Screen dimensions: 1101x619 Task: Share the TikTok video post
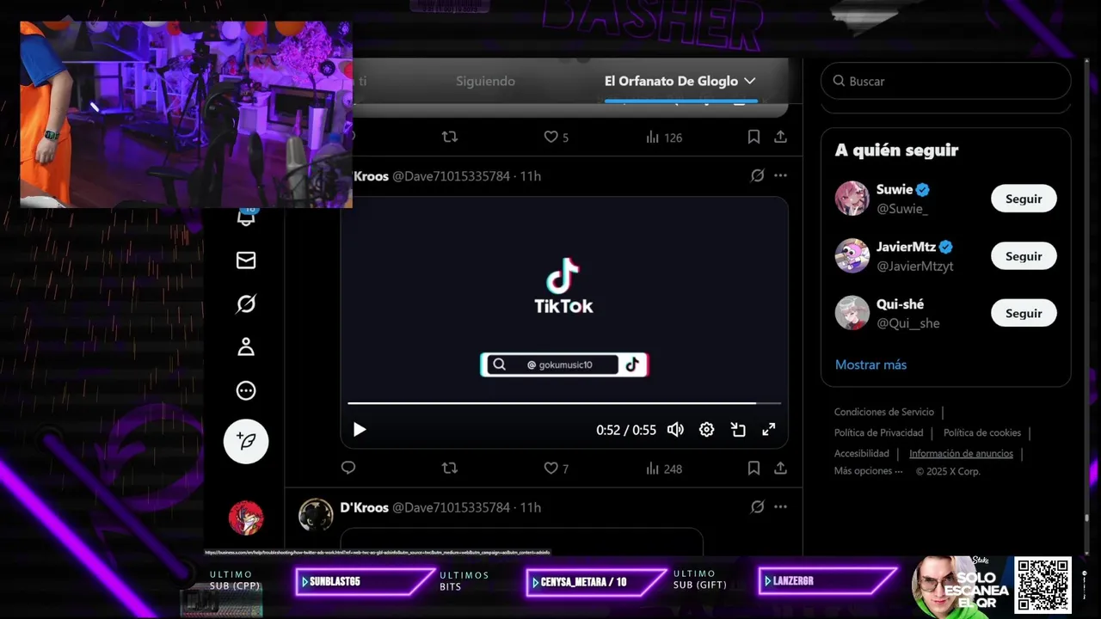[780, 469]
